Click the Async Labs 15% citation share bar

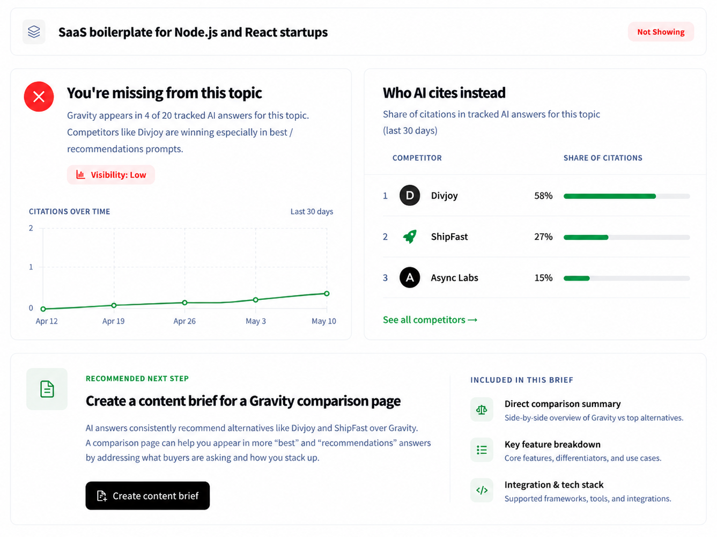coord(626,278)
